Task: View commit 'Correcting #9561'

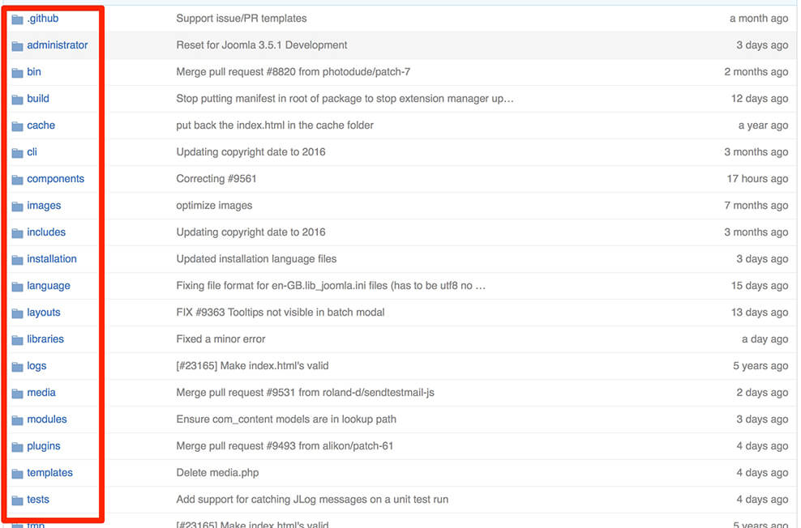Action: tap(216, 179)
